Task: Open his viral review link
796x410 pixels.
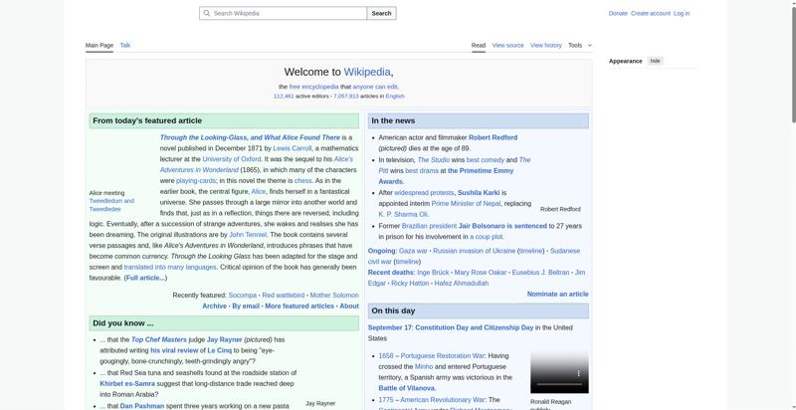Action: click(174, 350)
